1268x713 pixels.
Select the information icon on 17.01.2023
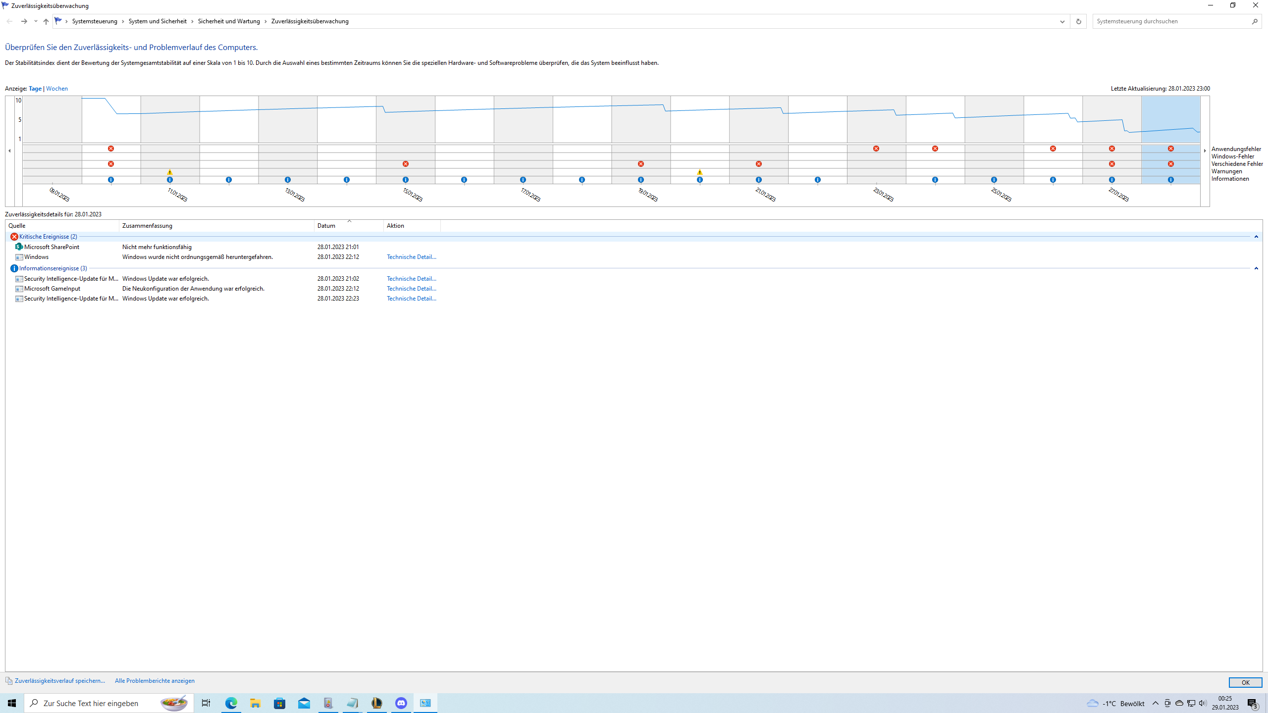523,180
